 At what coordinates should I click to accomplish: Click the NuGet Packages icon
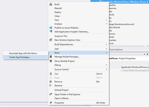click(51, 57)
